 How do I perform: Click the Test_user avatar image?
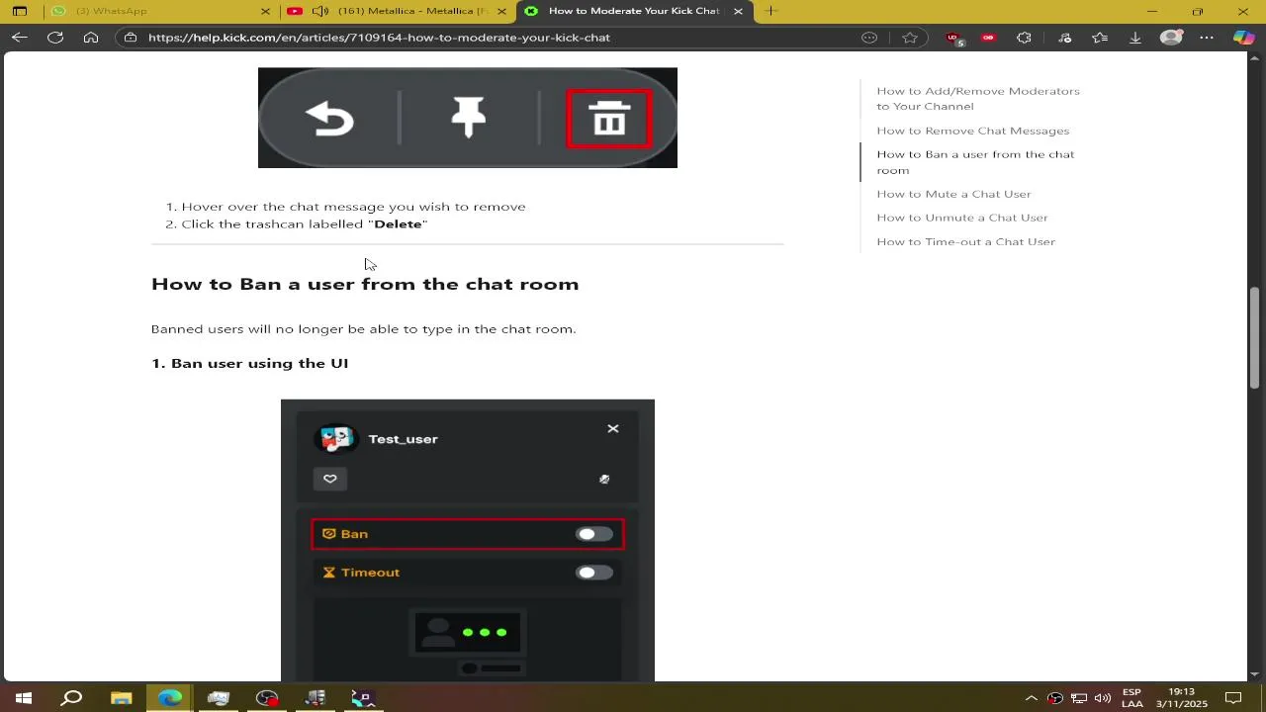point(336,439)
